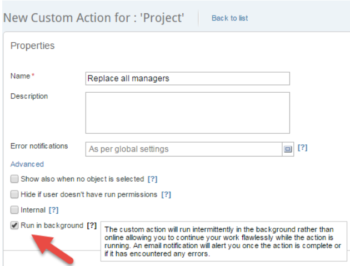Click help icon next to Error notifications
The image size is (350, 266).
302,148
